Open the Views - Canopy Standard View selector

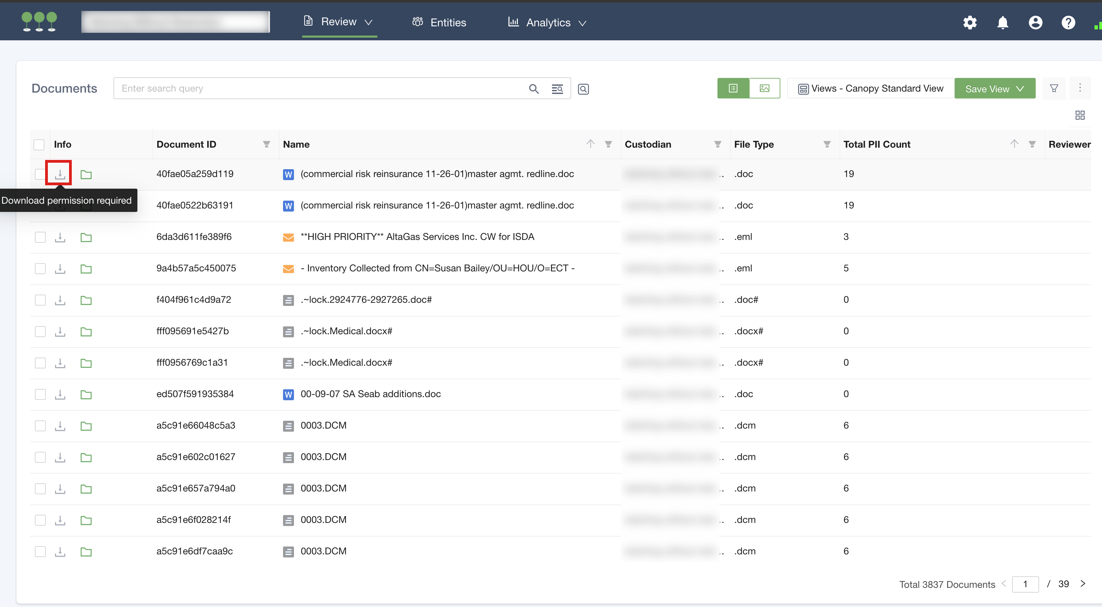[871, 88]
